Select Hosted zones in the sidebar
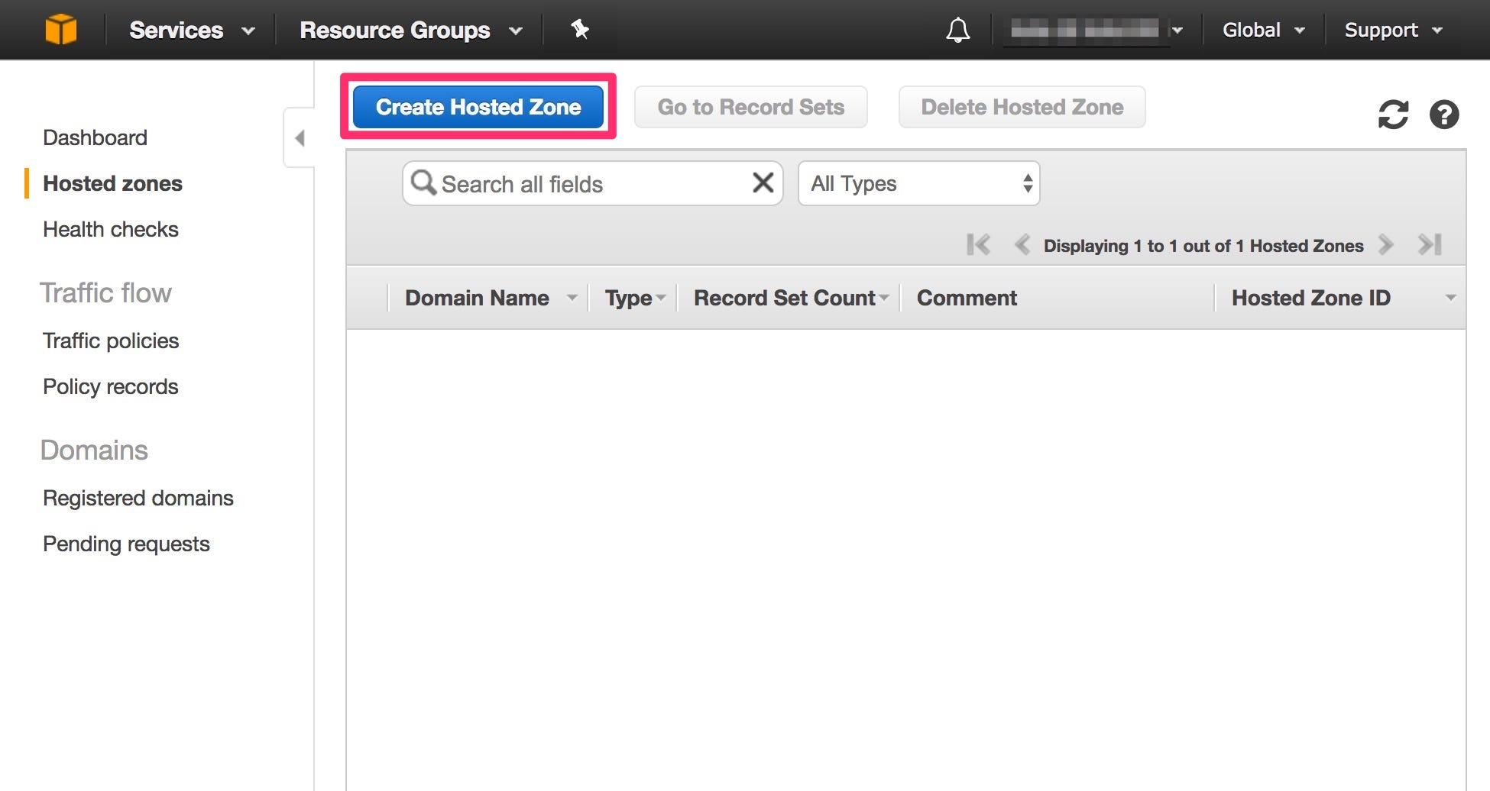This screenshot has height=791, width=1490. [x=112, y=183]
